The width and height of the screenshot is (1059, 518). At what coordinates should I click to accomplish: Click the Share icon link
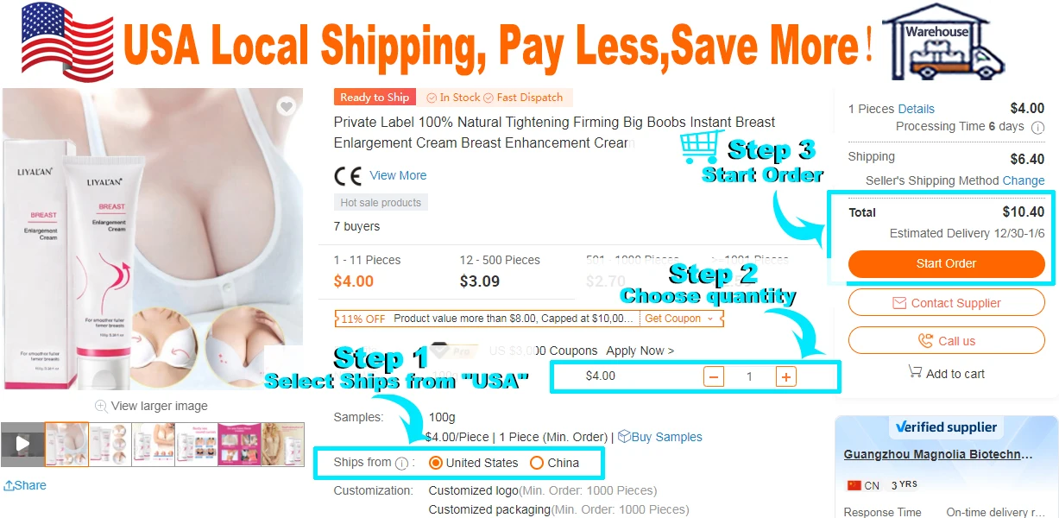[9, 486]
